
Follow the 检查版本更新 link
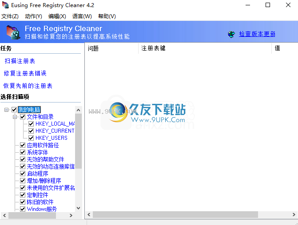(x=257, y=34)
